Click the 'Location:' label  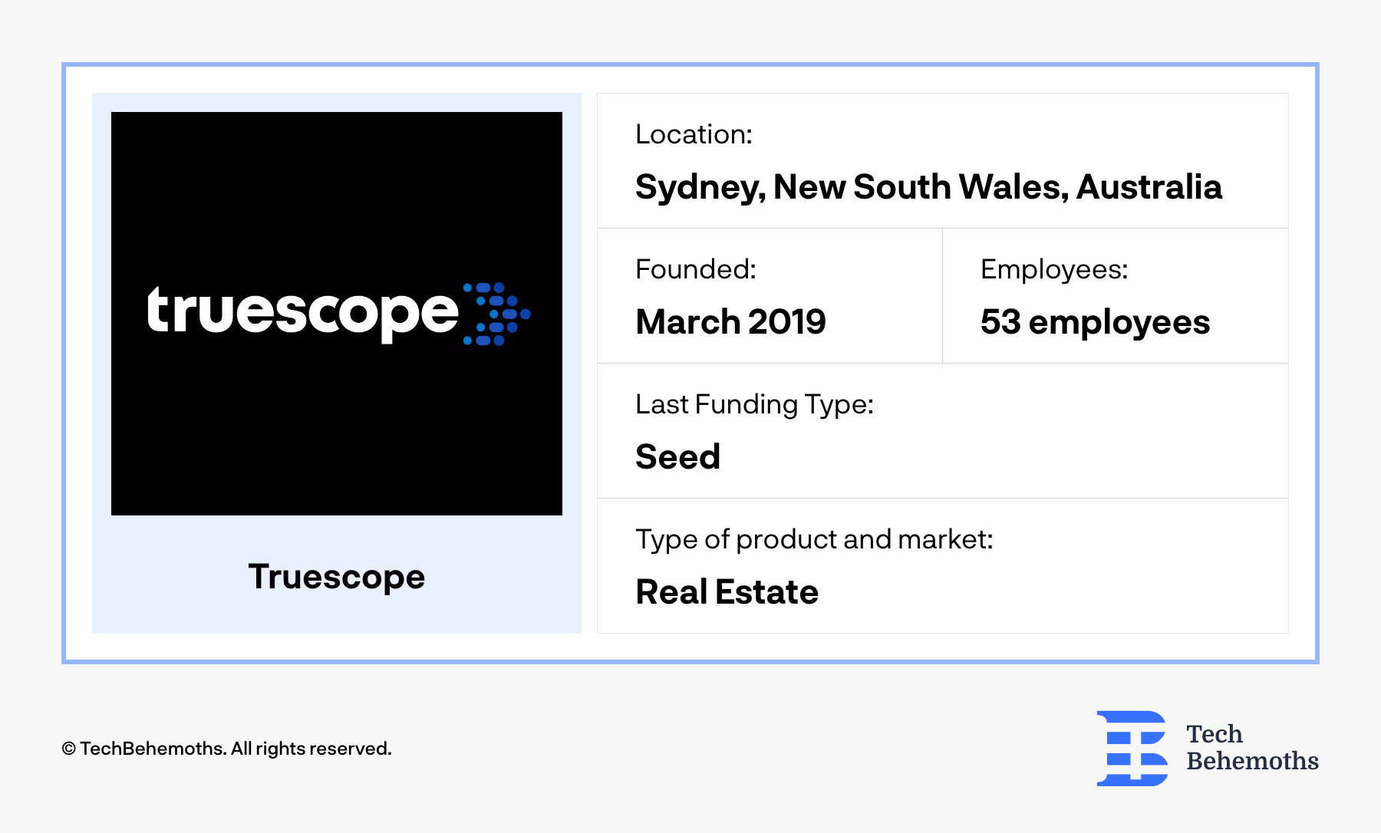(x=694, y=134)
